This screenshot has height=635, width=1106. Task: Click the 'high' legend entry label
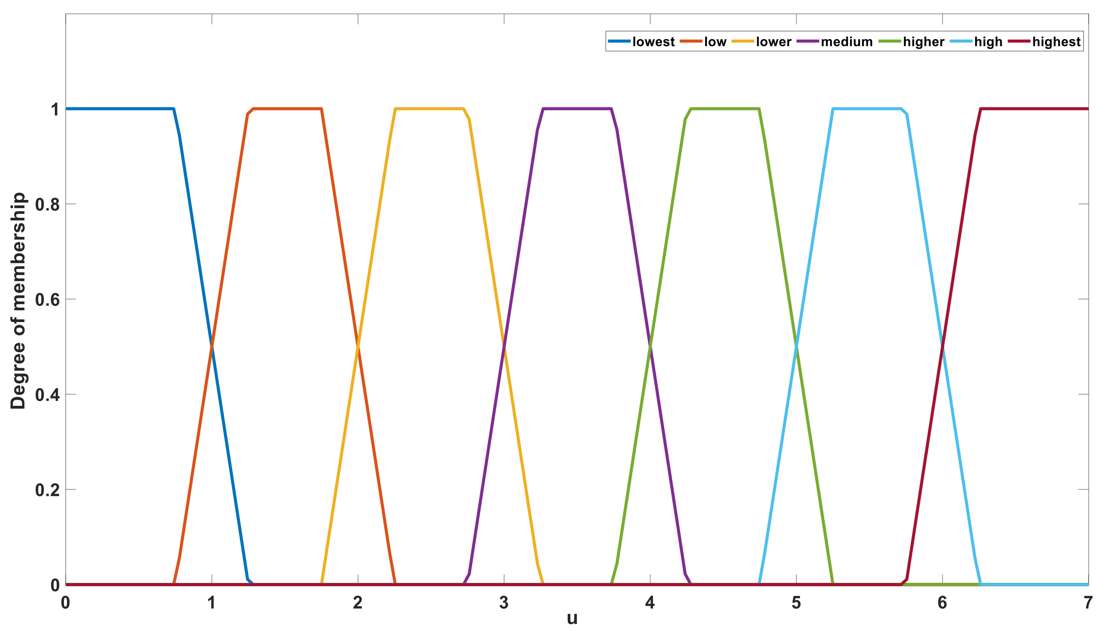coord(988,42)
